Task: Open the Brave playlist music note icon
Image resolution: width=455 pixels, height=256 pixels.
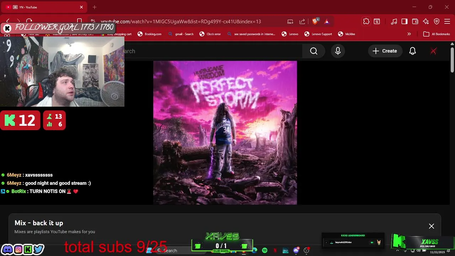Action: tap(394, 21)
